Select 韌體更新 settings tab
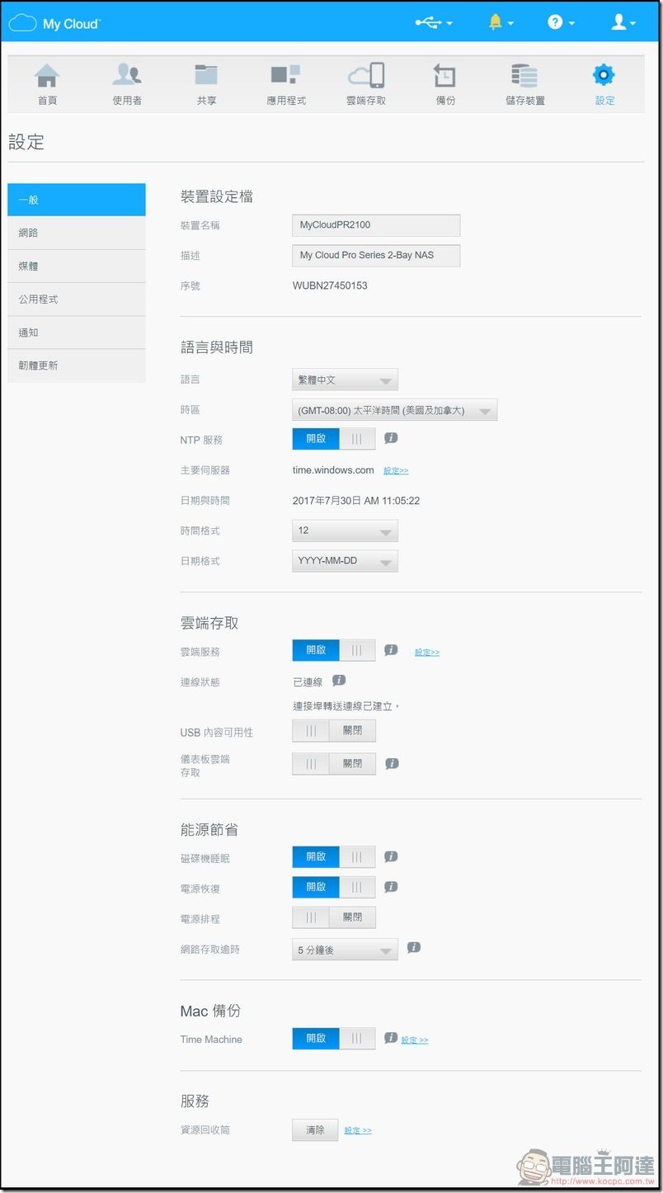The width and height of the screenshot is (663, 1193). pos(77,365)
